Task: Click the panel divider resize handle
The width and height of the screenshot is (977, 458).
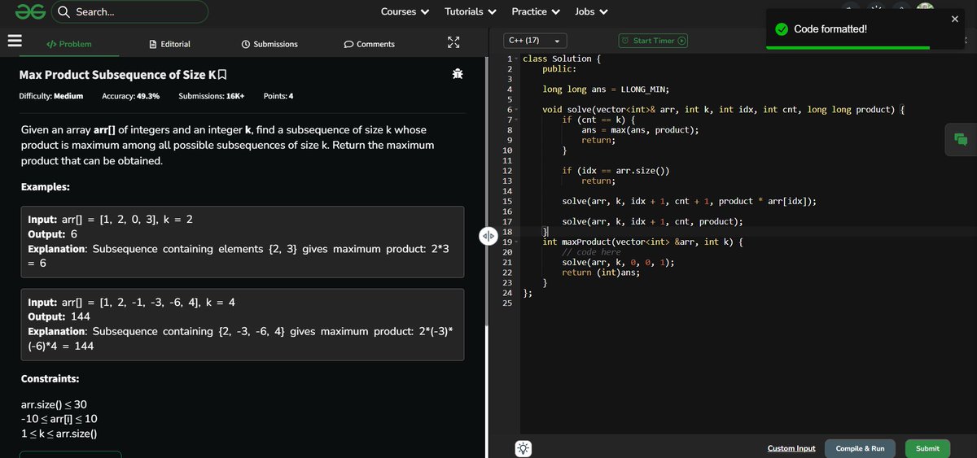Action: (x=488, y=237)
